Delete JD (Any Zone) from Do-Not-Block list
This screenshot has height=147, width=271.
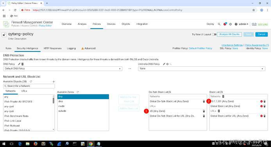[204, 111]
